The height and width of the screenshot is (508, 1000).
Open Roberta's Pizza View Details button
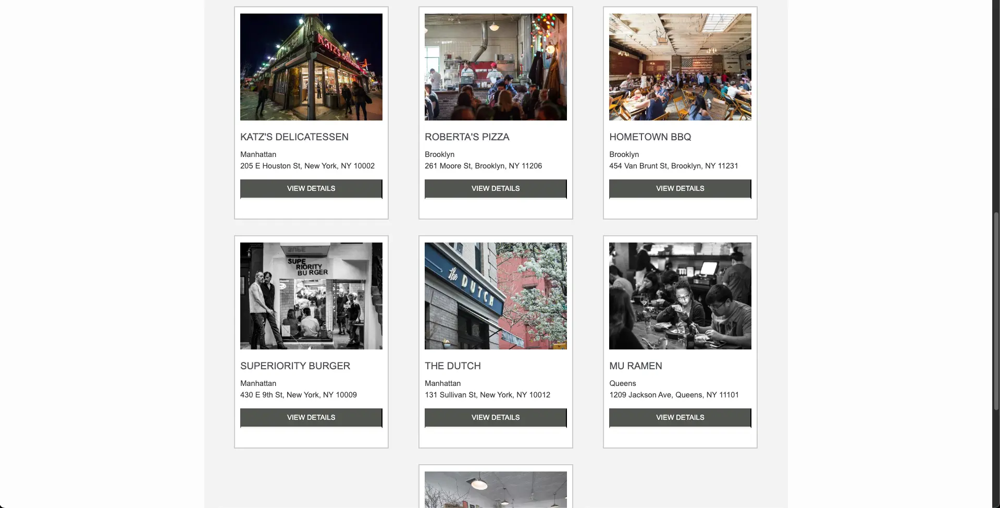tap(496, 189)
